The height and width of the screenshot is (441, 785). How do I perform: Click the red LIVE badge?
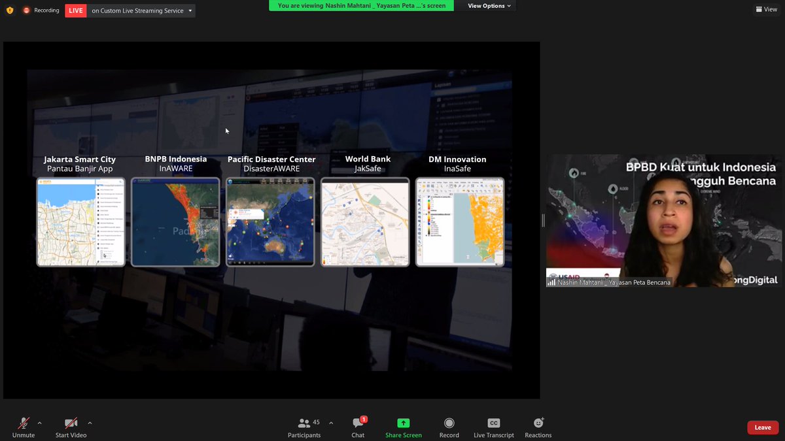pyautogui.click(x=76, y=10)
